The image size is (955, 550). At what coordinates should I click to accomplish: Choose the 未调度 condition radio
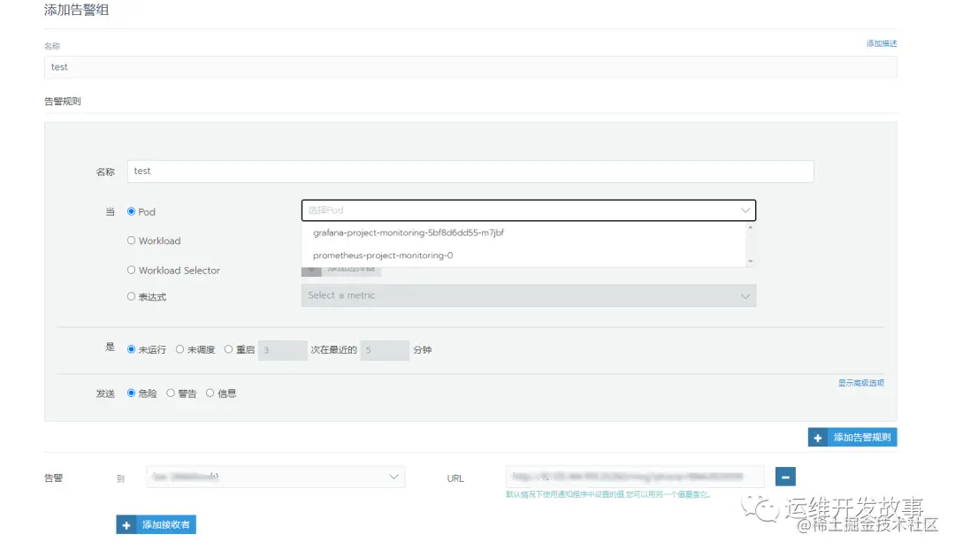(180, 349)
